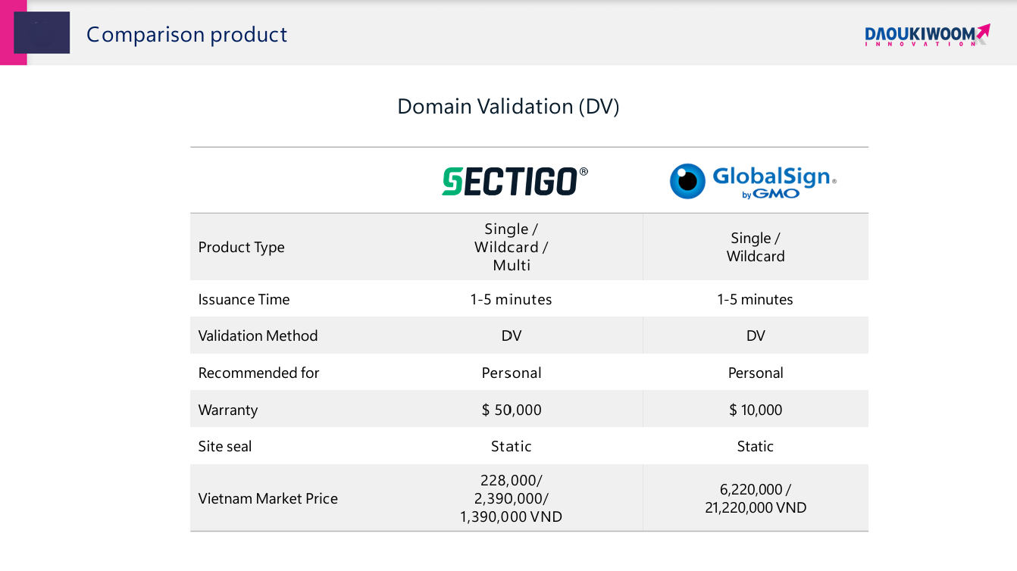Viewport: 1017px width, 571px height.
Task: Click the 'Issuance Time' row label
Action: pos(244,299)
